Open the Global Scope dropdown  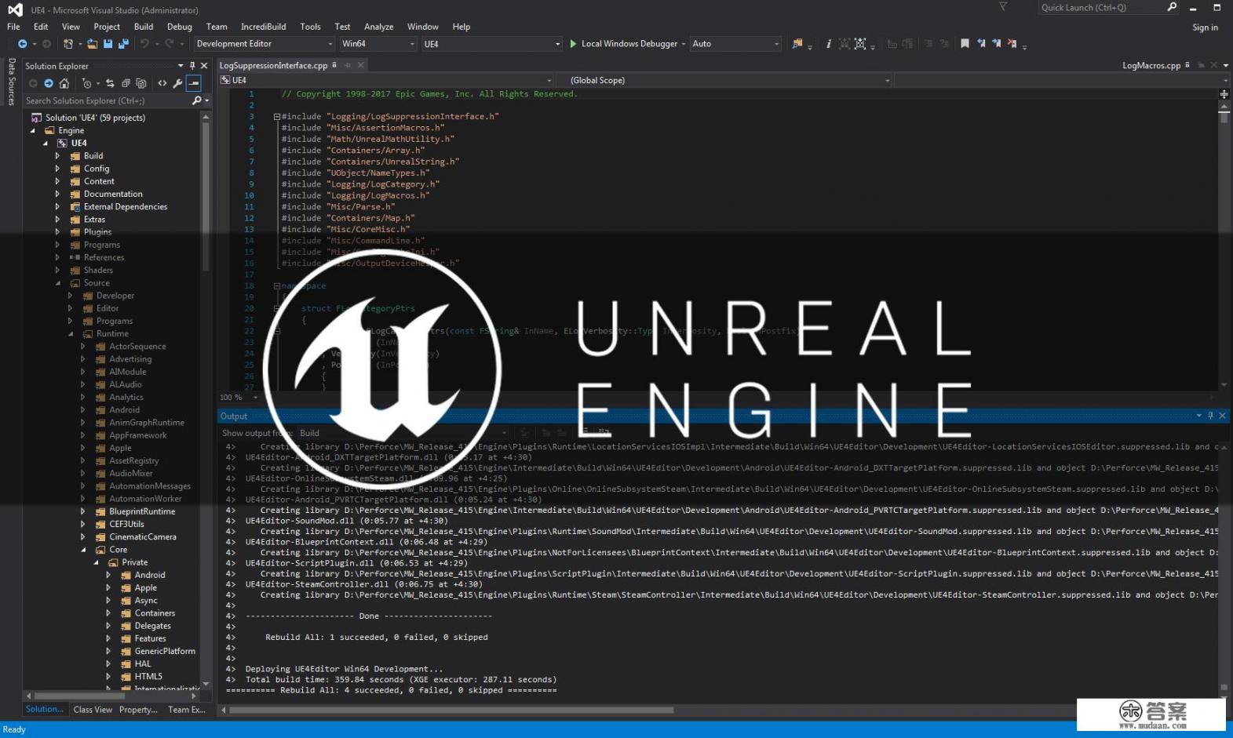click(x=725, y=80)
